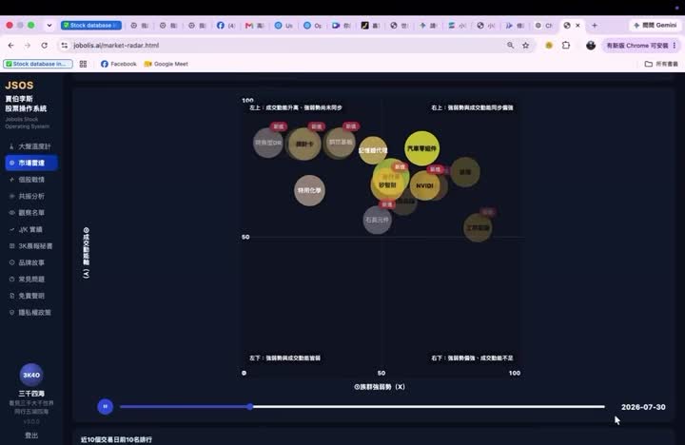Viewport: 685px width, 445px height.
Task: Open 大盤溫度計 in the sidebar
Action: [30, 146]
